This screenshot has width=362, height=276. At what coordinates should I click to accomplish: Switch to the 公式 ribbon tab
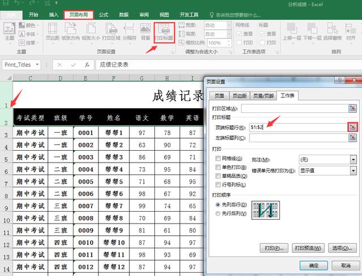pyautogui.click(x=104, y=15)
